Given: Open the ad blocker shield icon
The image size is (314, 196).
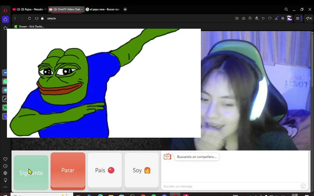Looking at the screenshot, I should [x=250, y=18].
